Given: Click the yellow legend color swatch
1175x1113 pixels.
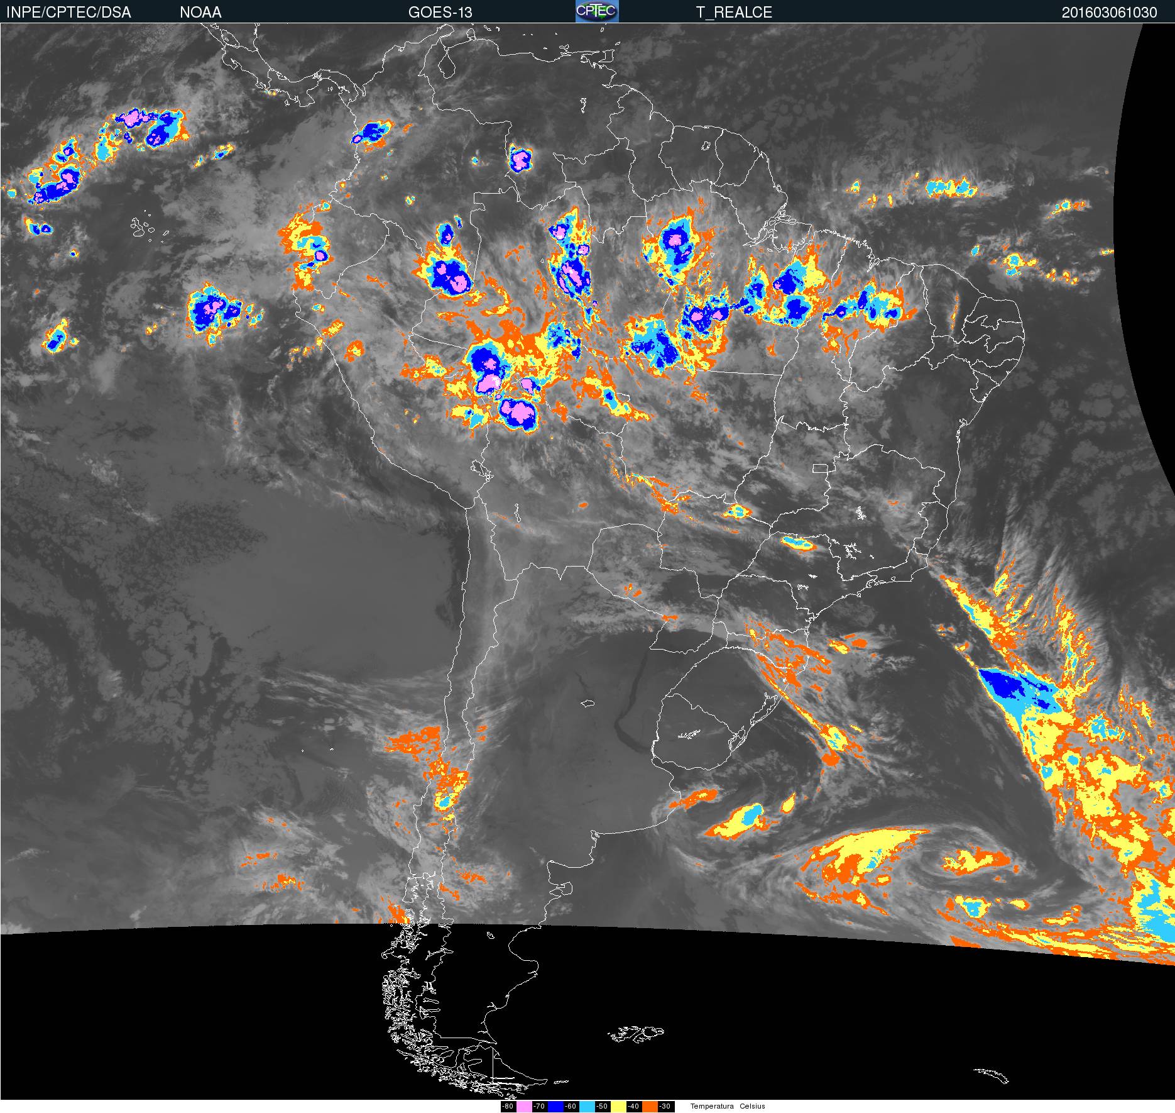Looking at the screenshot, I should coord(618,1106).
